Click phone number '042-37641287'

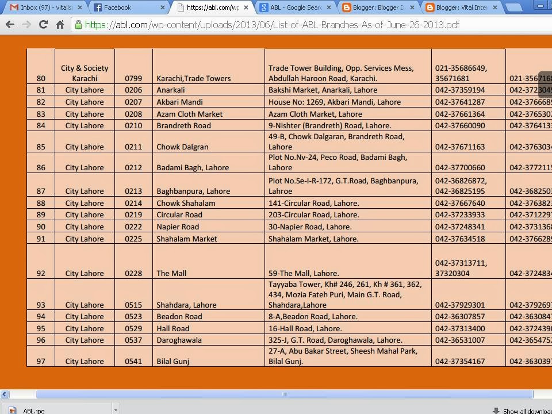point(460,102)
